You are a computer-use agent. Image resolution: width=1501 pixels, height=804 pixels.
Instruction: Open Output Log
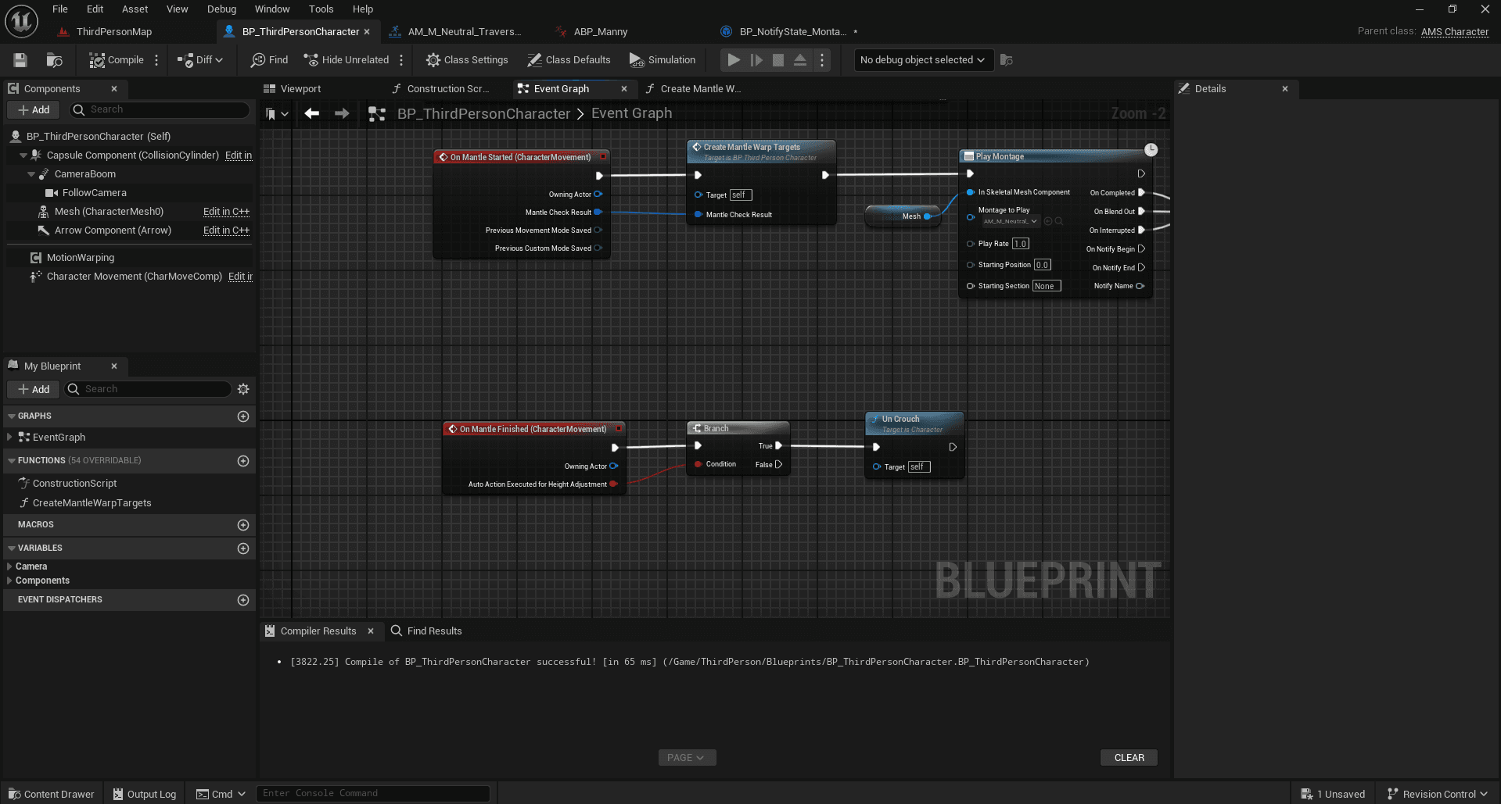pyautogui.click(x=145, y=794)
